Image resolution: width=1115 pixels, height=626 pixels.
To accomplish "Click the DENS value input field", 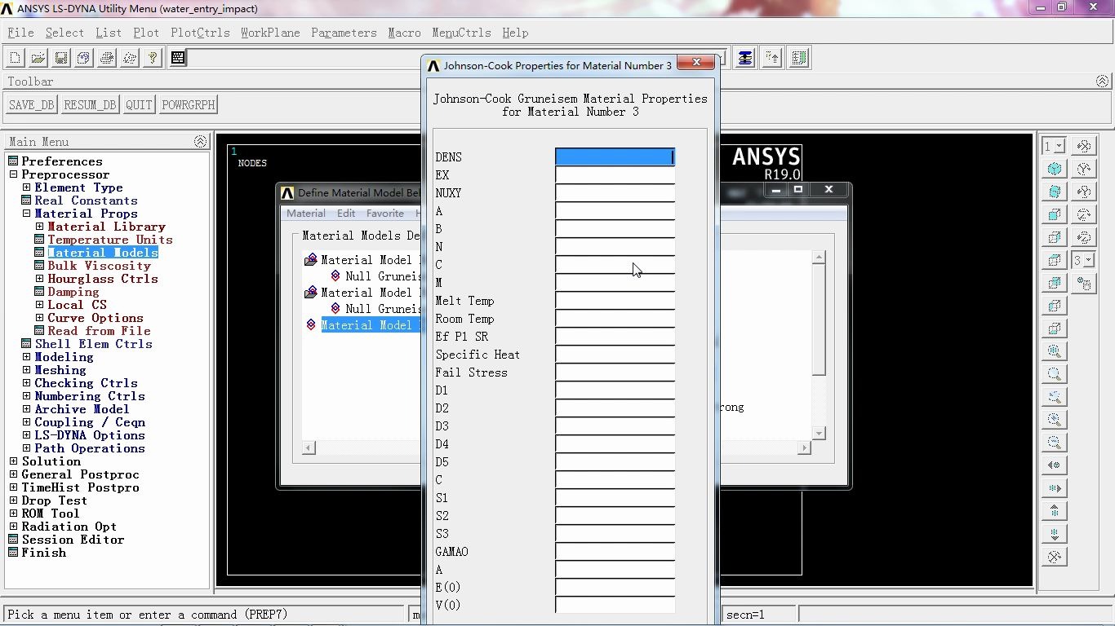I will [614, 156].
